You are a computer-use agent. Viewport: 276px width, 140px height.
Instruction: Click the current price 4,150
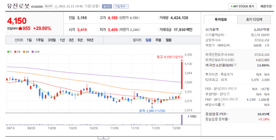[x=17, y=21]
